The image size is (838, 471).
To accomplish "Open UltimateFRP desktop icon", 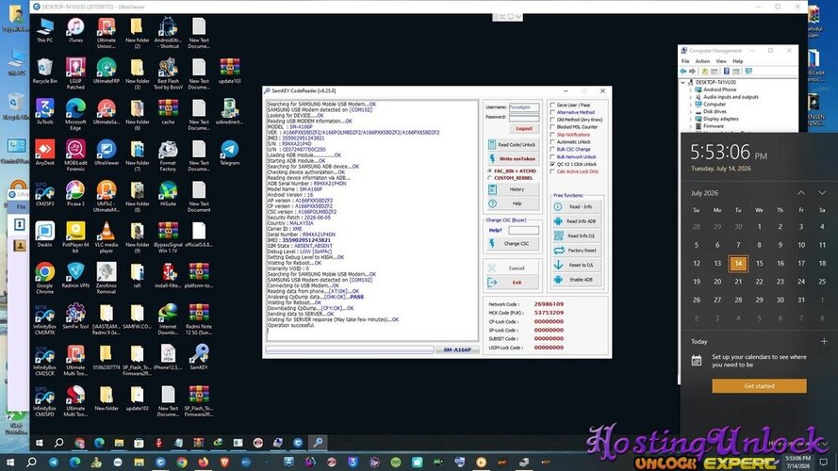I will click(107, 72).
